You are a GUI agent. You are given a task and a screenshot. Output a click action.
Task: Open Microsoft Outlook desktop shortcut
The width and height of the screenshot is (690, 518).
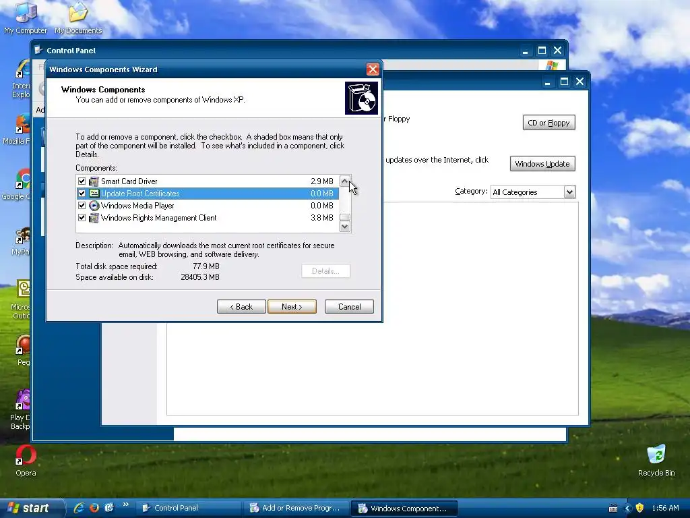coord(21,299)
